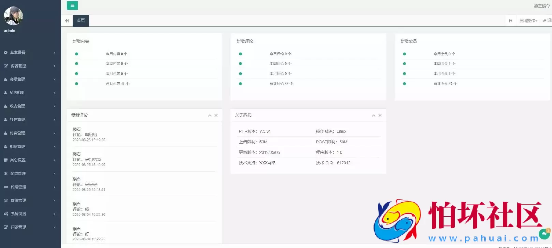The image size is (552, 248).
Task: Click the 本月内容 0 个 row
Action: (x=145, y=74)
